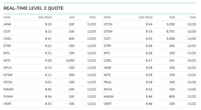Image resolution: width=201 pixels, height=110 pixels.
Task: Select the MAXM ask size 800
Action: click(172, 96)
